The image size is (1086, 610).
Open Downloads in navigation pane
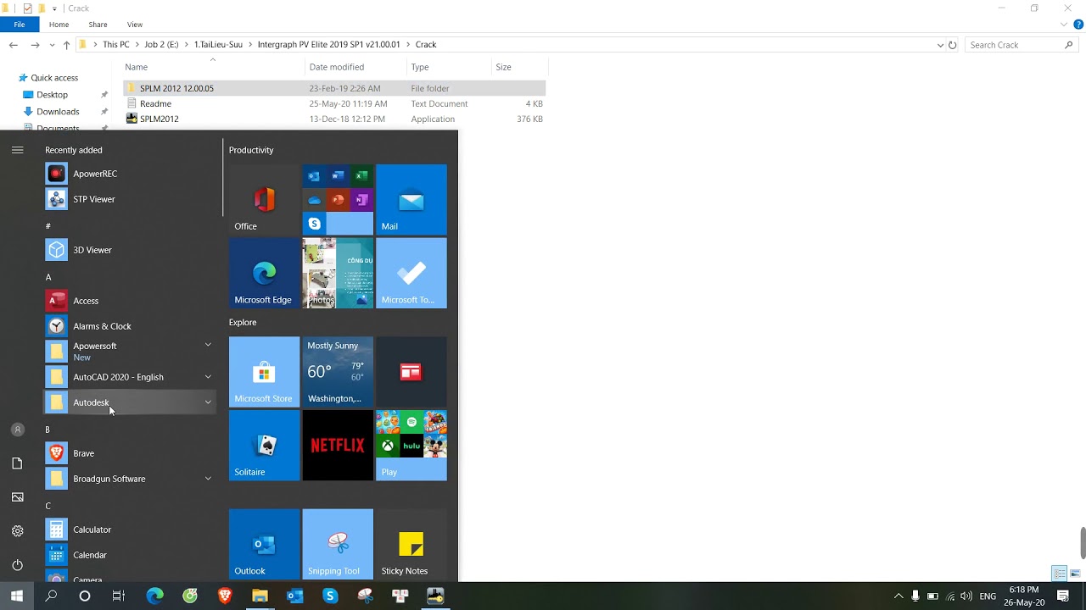pos(58,112)
